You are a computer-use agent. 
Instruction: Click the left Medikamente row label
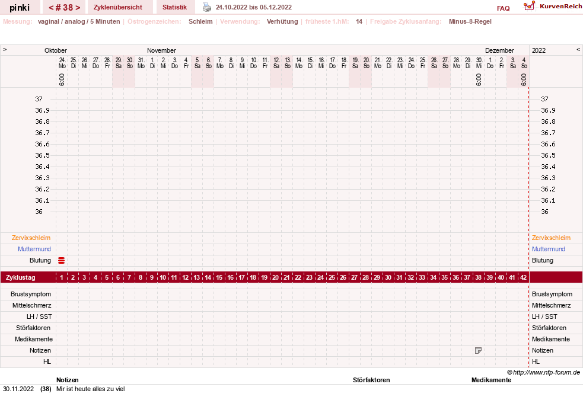pyautogui.click(x=33, y=339)
